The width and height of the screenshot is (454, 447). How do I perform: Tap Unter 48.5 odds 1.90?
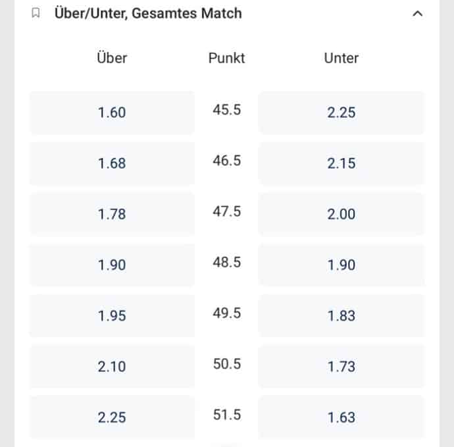point(341,265)
